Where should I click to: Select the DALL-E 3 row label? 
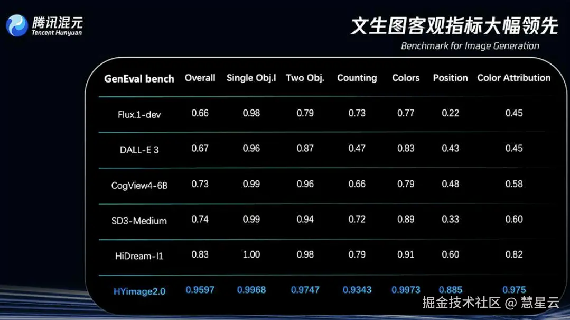tap(139, 150)
